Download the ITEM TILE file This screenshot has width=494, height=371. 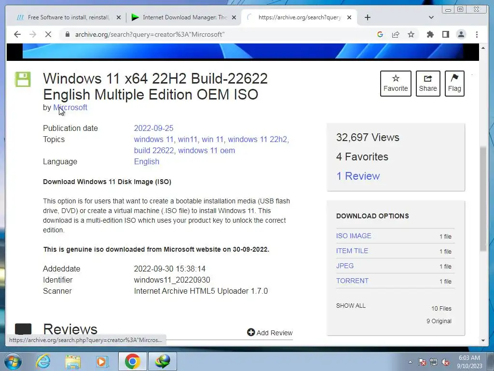tap(352, 251)
